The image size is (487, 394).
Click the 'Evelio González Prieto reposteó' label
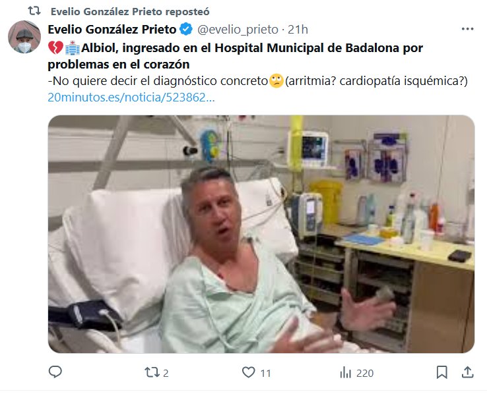130,11
